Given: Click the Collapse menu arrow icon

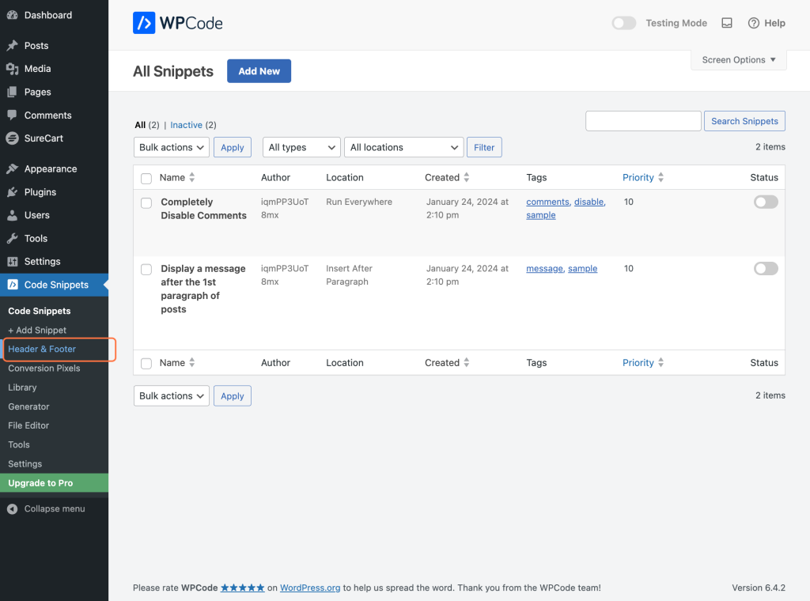Looking at the screenshot, I should tap(12, 508).
